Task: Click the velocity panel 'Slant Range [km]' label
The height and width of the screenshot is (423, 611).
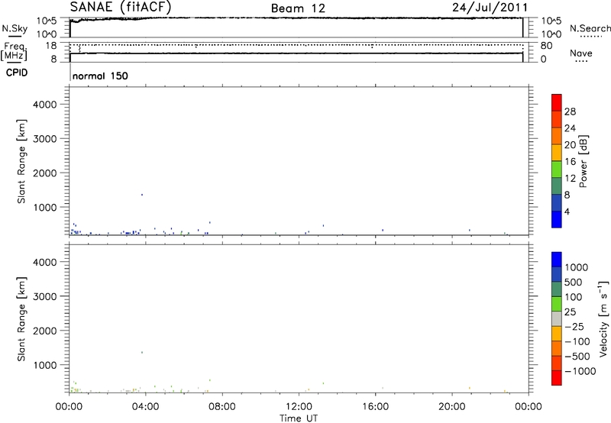Action: pyautogui.click(x=21, y=319)
